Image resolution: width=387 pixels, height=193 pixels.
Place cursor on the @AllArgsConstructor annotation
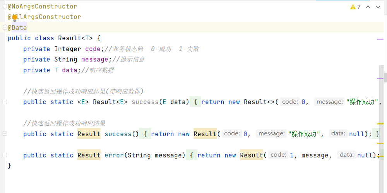pyautogui.click(x=45, y=17)
